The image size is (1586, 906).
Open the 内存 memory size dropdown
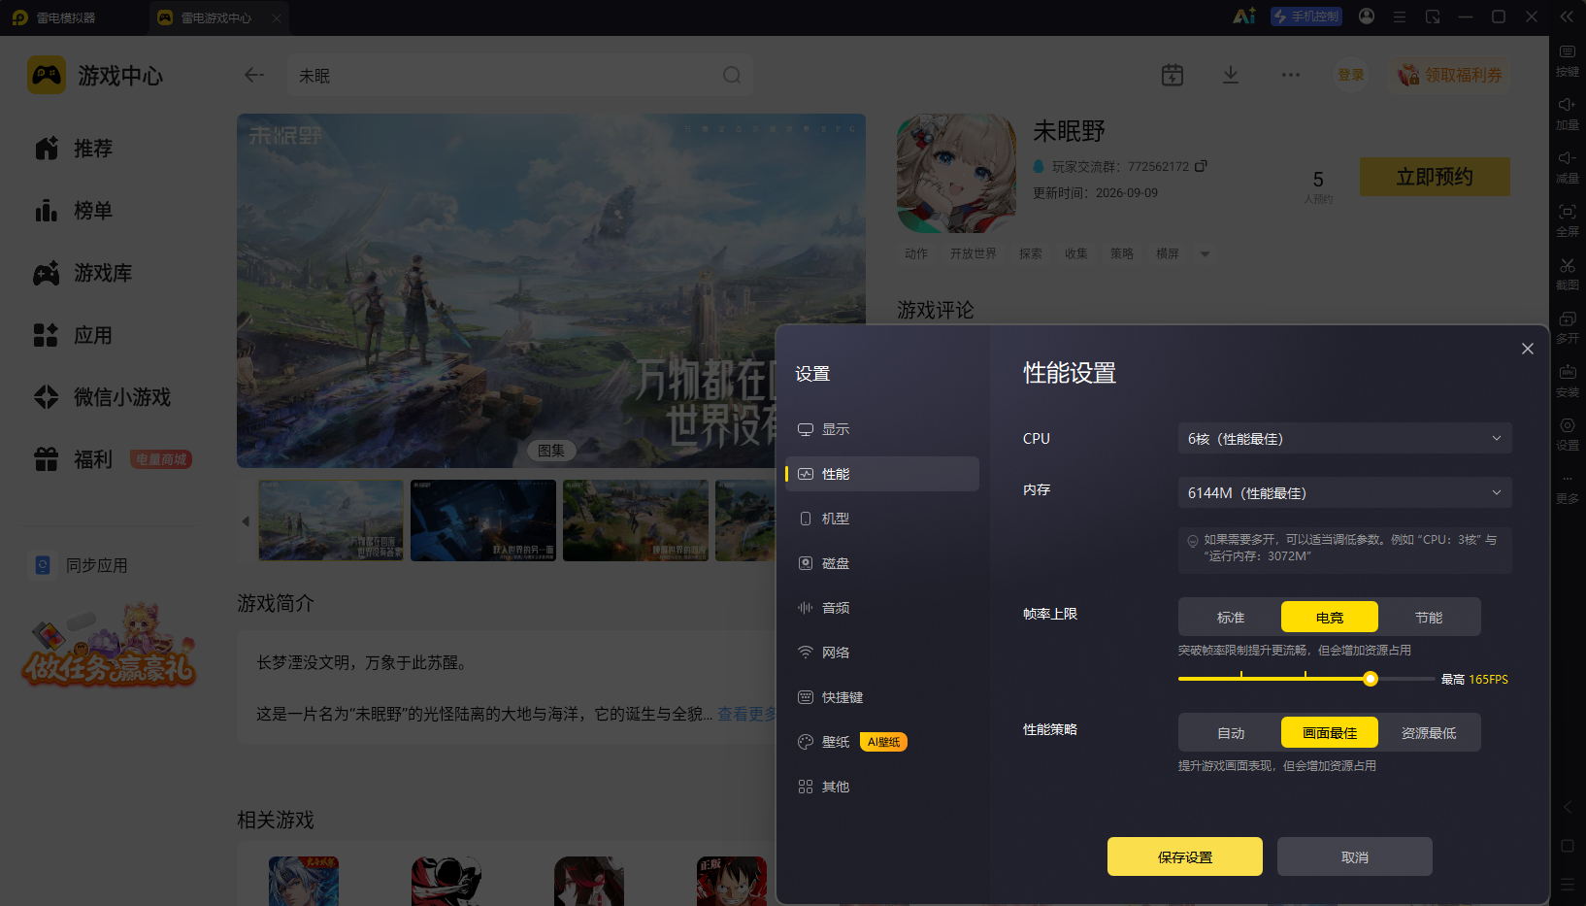[1344, 492]
